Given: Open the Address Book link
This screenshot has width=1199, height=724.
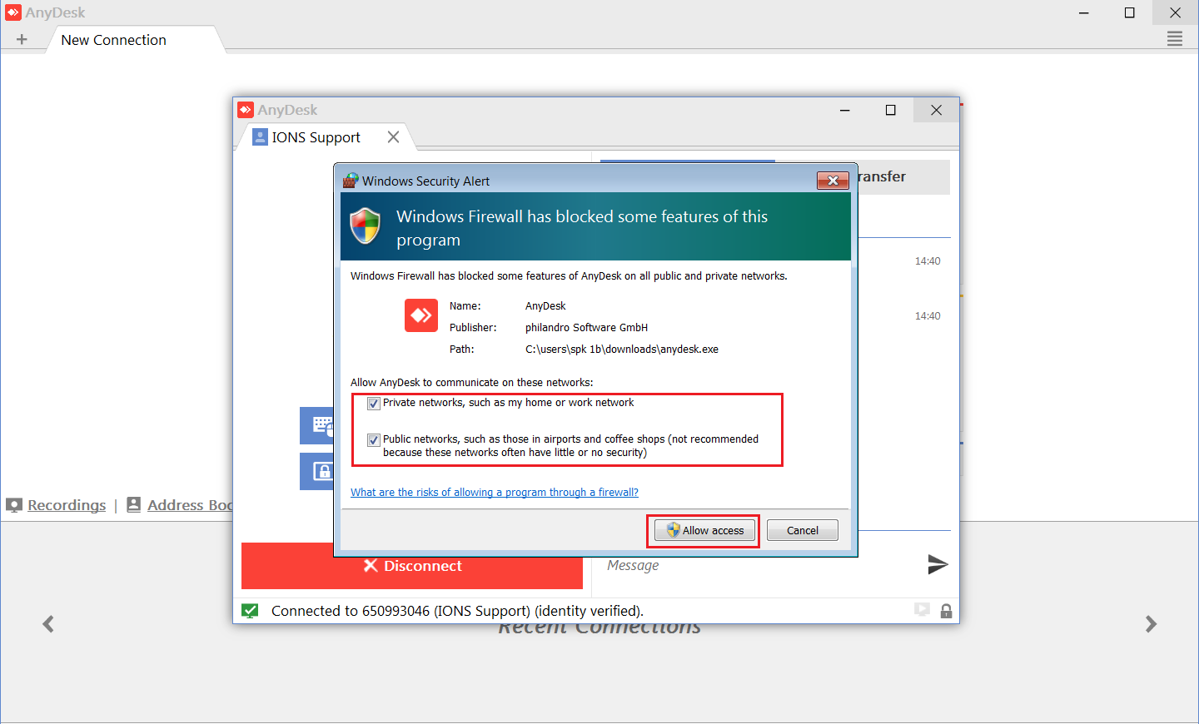Looking at the screenshot, I should click(190, 505).
